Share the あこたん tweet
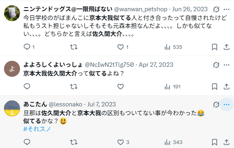Viewport: 234px width, 148px height. pos(226,142)
